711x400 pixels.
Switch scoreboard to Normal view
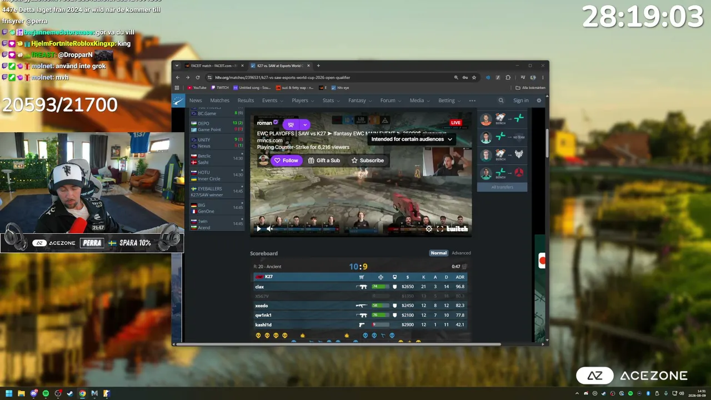[438, 253]
